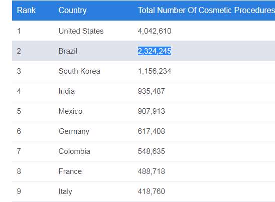The image size is (275, 202).
Task: Click the value 4,042,610
Action: (155, 31)
